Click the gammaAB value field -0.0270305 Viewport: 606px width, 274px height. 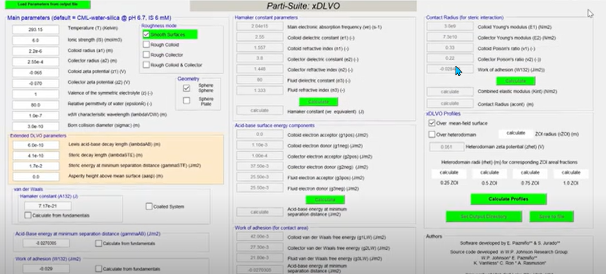(x=46, y=243)
